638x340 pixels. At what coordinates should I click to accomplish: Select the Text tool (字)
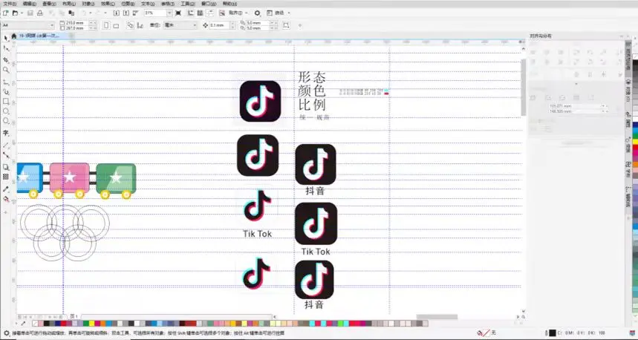[6, 133]
